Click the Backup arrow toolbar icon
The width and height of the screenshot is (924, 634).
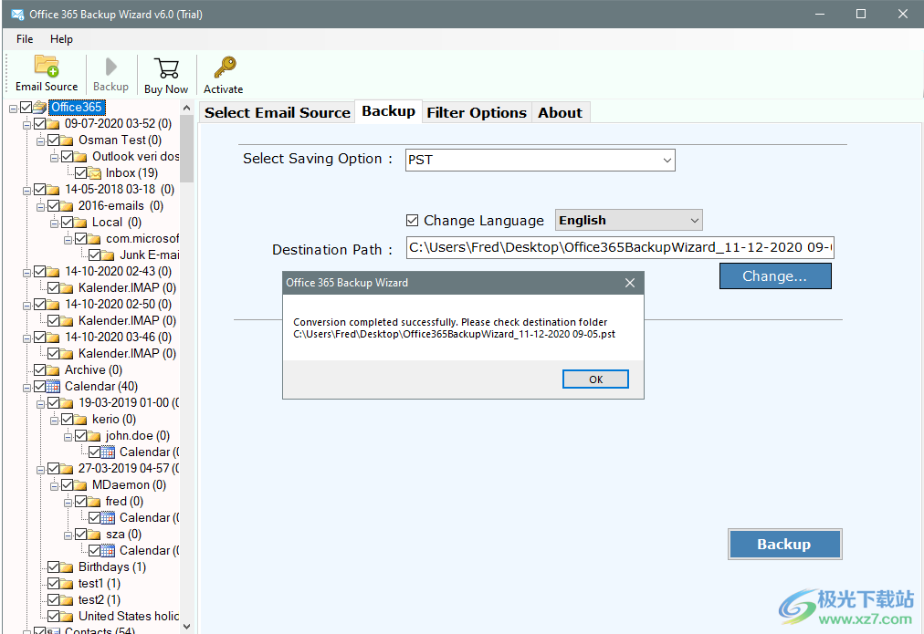point(110,68)
